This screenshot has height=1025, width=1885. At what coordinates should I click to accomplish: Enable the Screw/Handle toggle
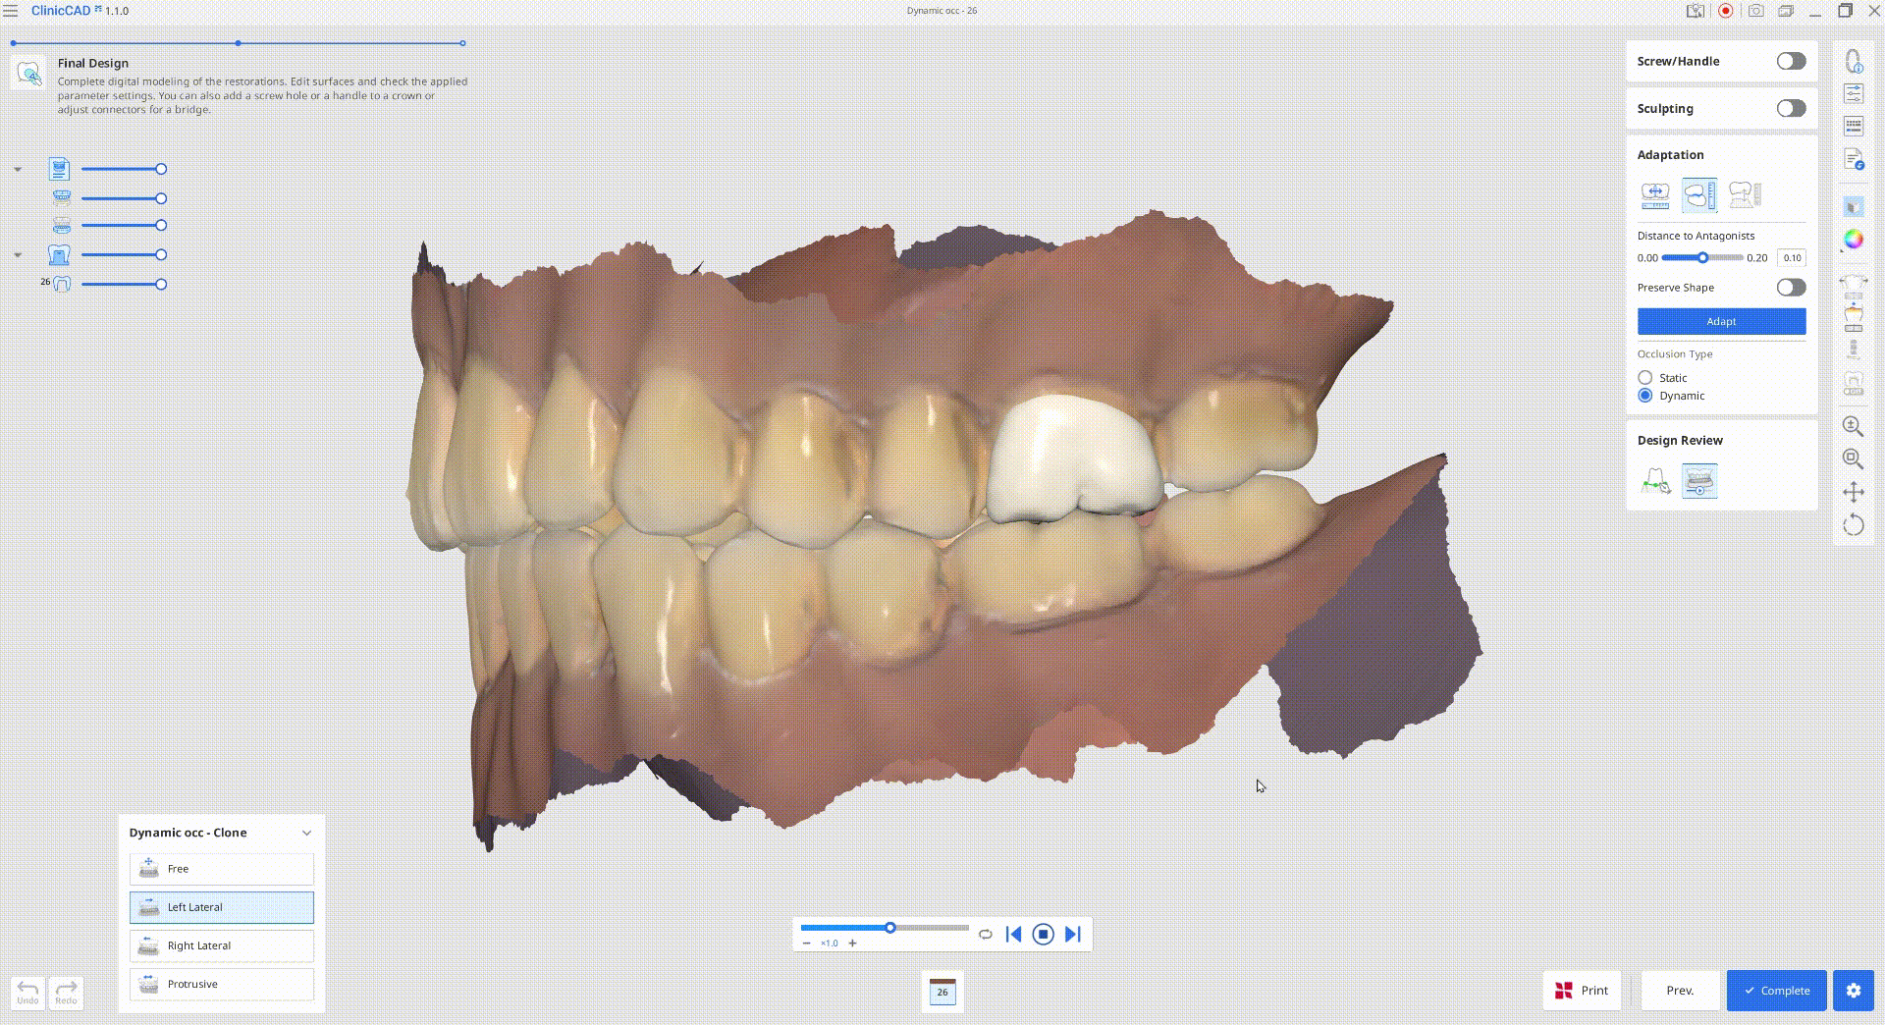point(1791,61)
